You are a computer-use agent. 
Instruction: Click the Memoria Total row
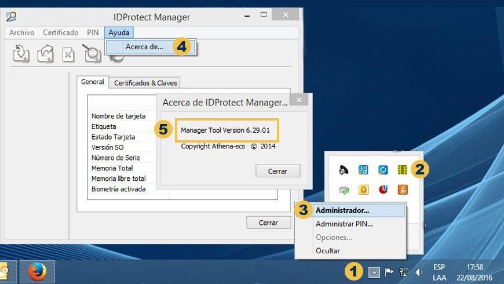click(x=122, y=168)
